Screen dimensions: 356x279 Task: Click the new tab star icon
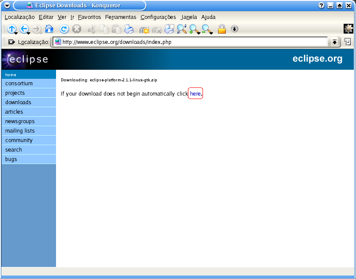[144, 30]
